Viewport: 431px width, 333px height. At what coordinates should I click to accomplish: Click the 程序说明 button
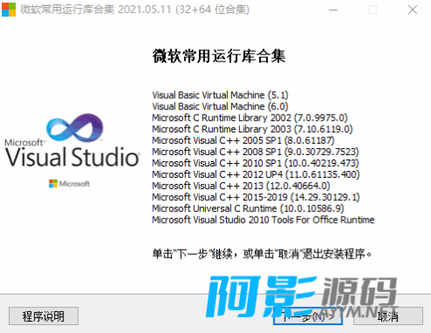point(44,315)
